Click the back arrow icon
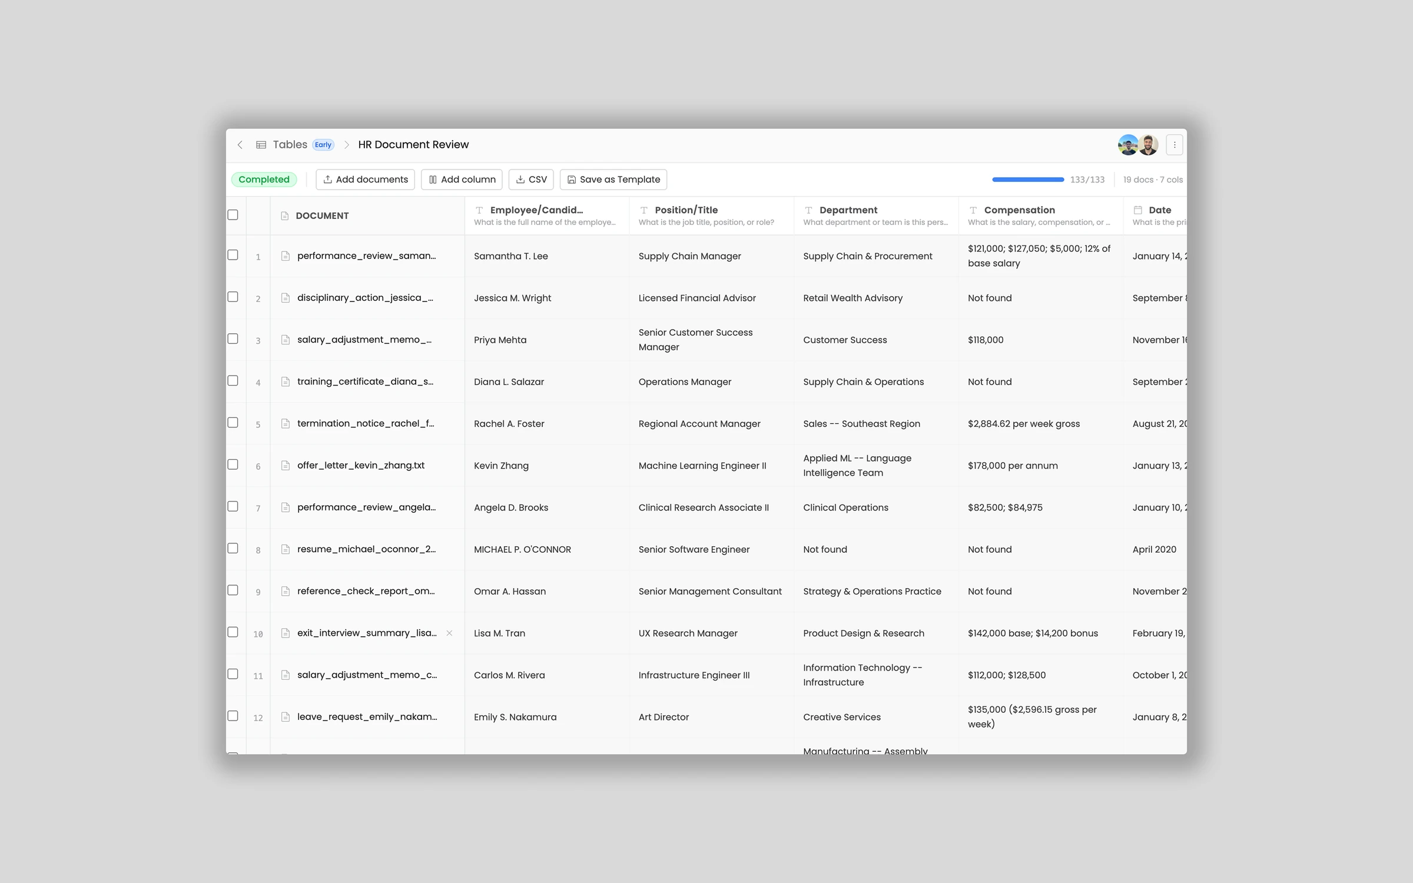1413x883 pixels. click(240, 145)
